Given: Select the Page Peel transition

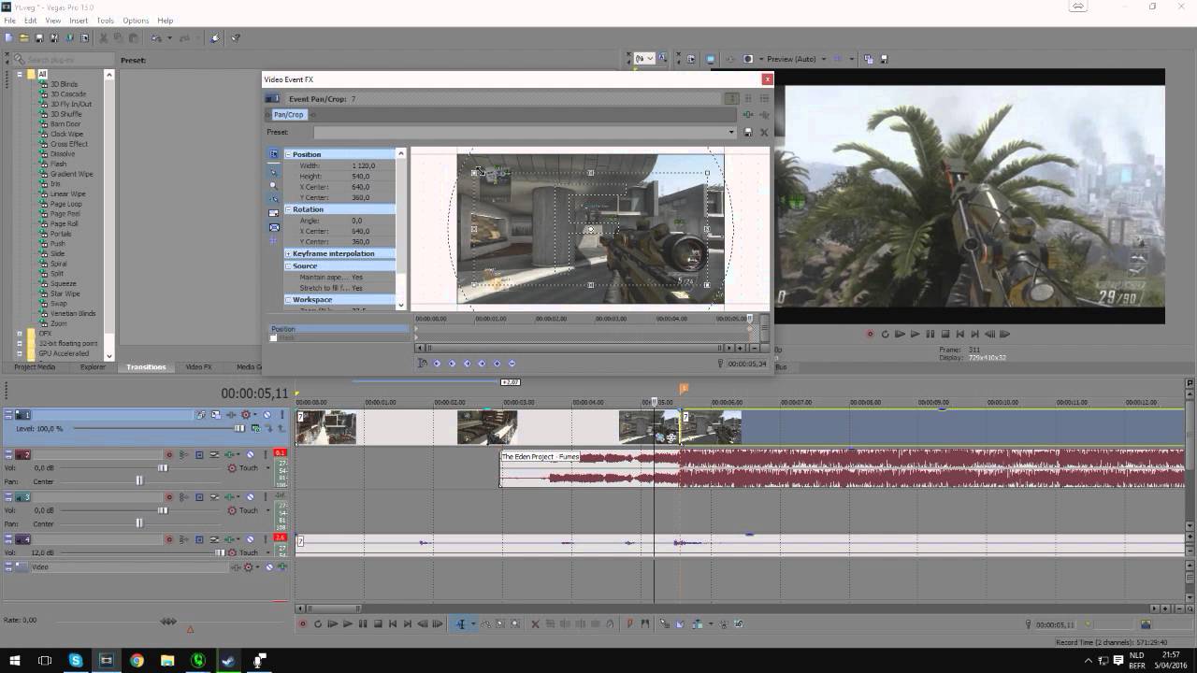Looking at the screenshot, I should tap(65, 214).
